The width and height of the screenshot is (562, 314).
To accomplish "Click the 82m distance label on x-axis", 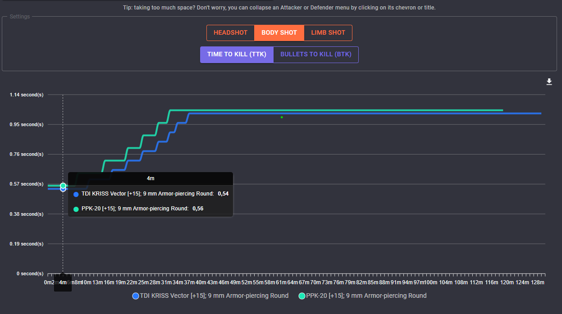I will click(362, 282).
